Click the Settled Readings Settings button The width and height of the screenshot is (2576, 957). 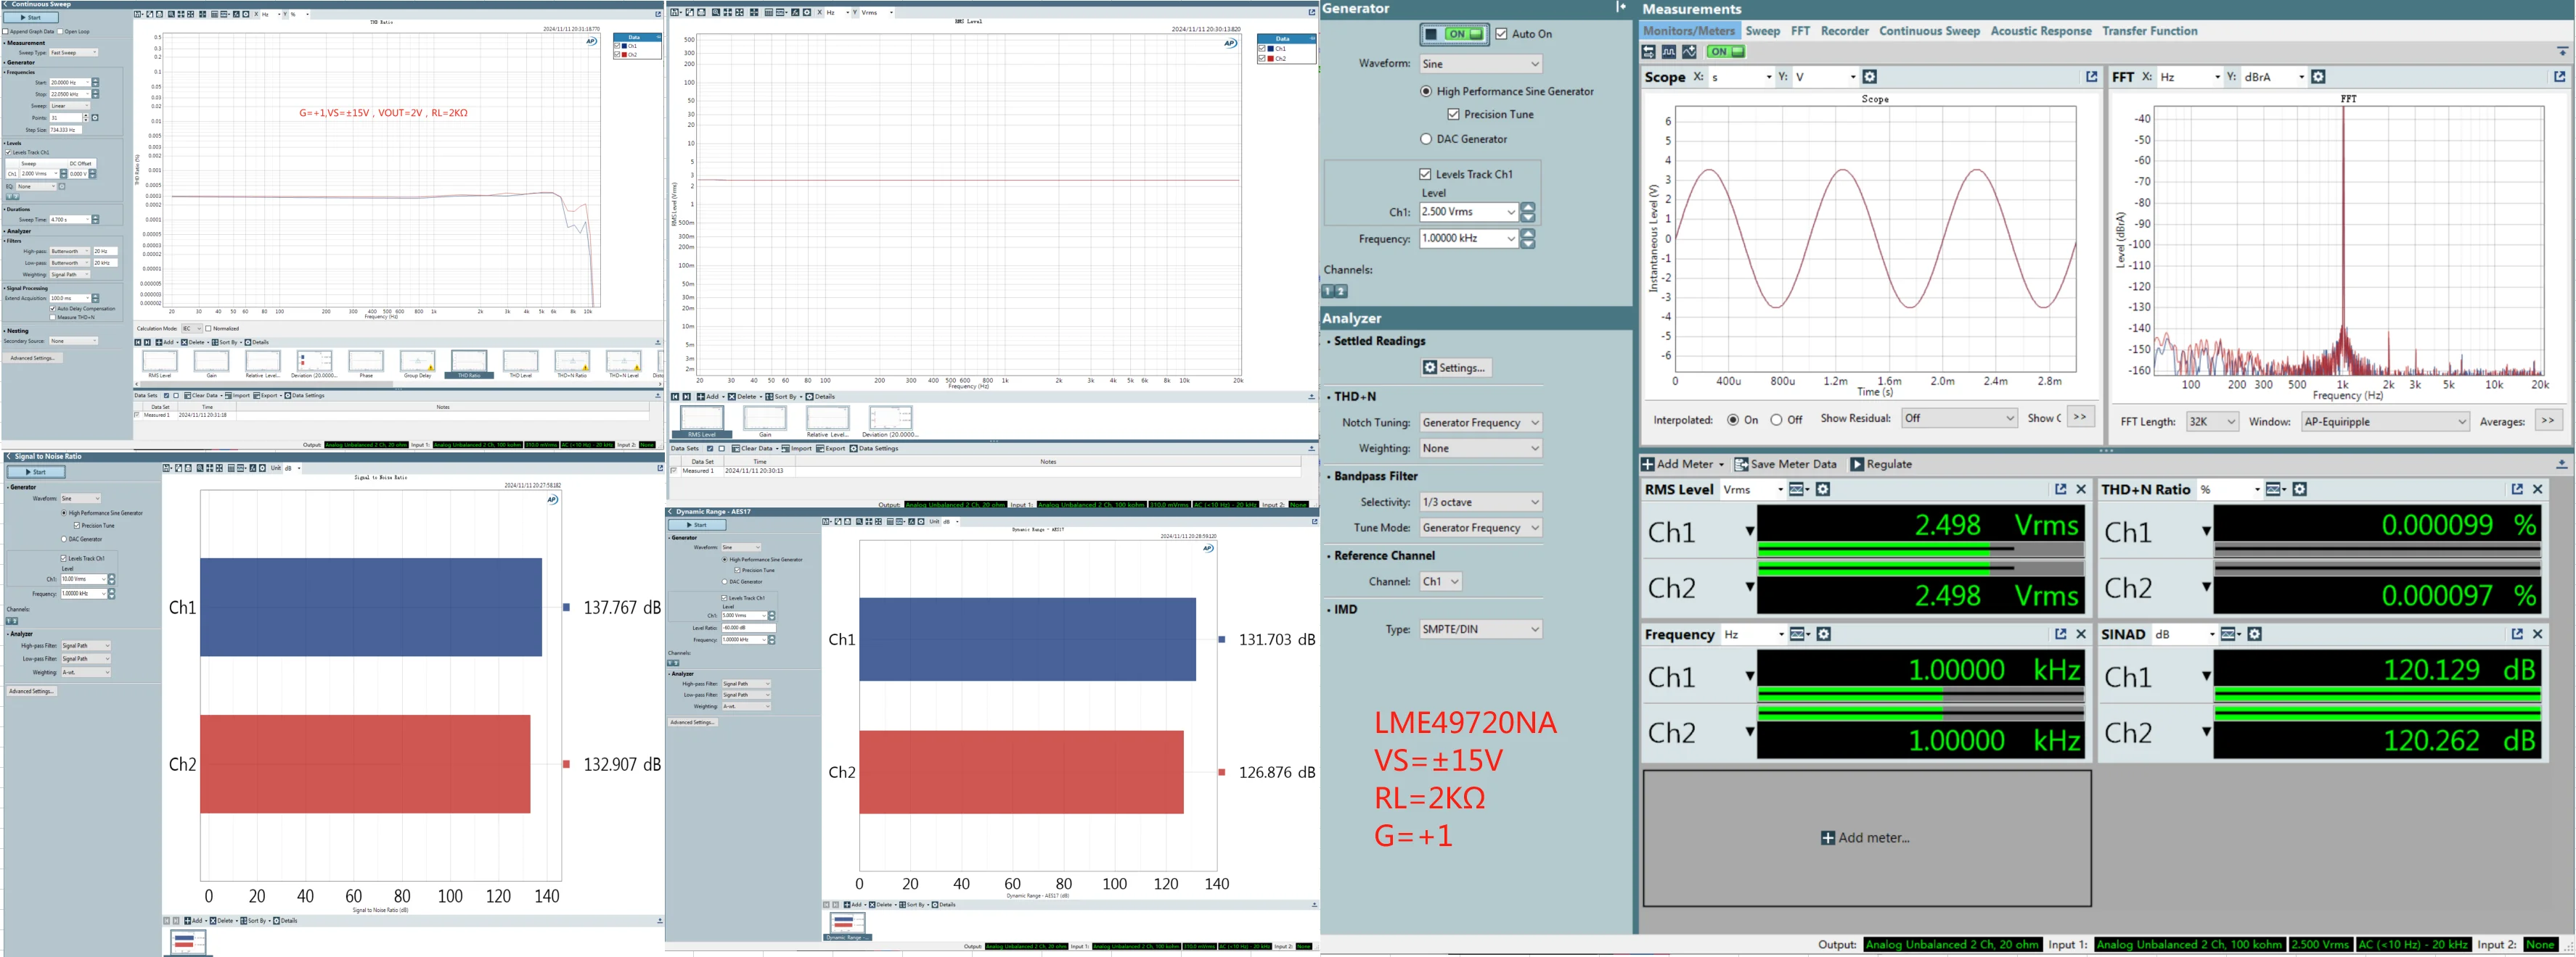point(1456,368)
